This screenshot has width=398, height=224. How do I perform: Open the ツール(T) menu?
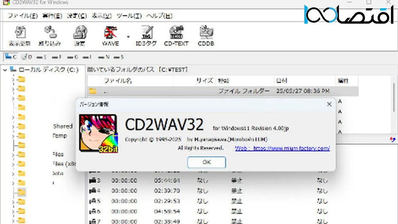point(129,16)
